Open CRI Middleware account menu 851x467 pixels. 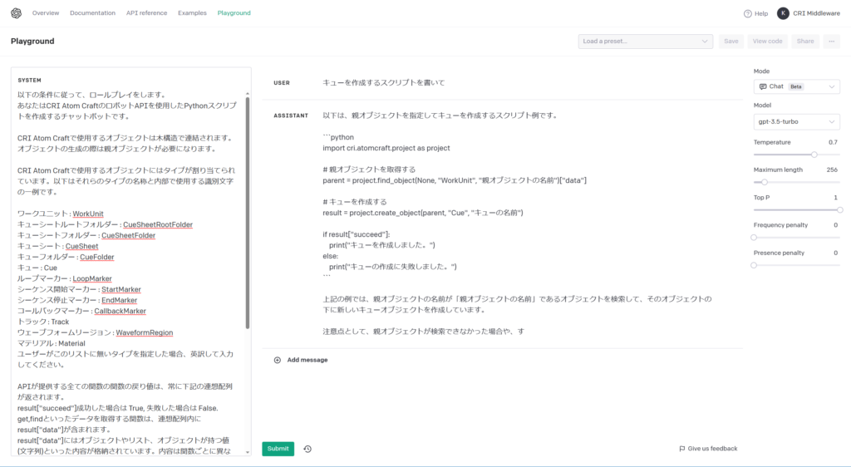coord(816,13)
